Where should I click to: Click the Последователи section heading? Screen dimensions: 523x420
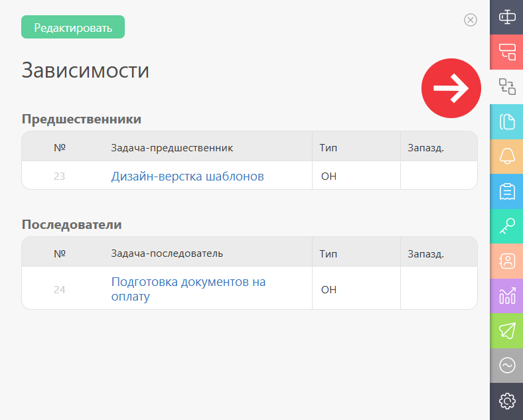[x=72, y=224]
